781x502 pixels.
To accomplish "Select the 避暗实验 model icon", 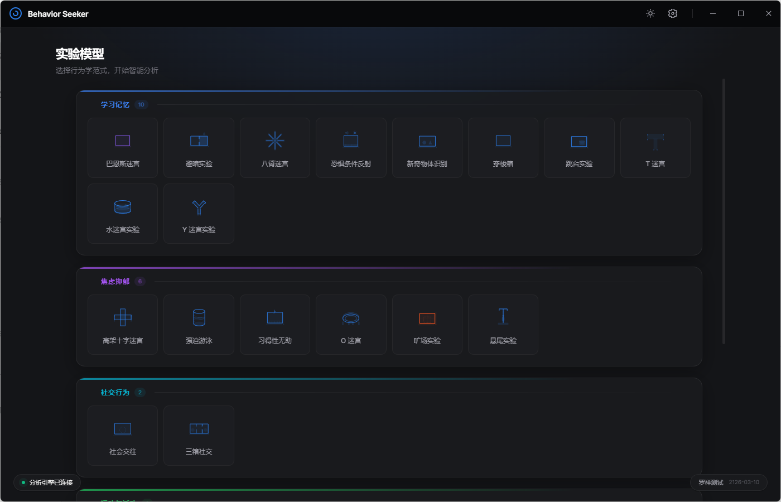I will point(199,141).
